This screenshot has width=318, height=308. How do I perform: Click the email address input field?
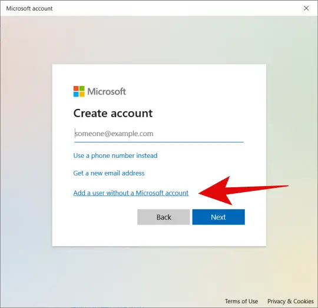click(159, 134)
